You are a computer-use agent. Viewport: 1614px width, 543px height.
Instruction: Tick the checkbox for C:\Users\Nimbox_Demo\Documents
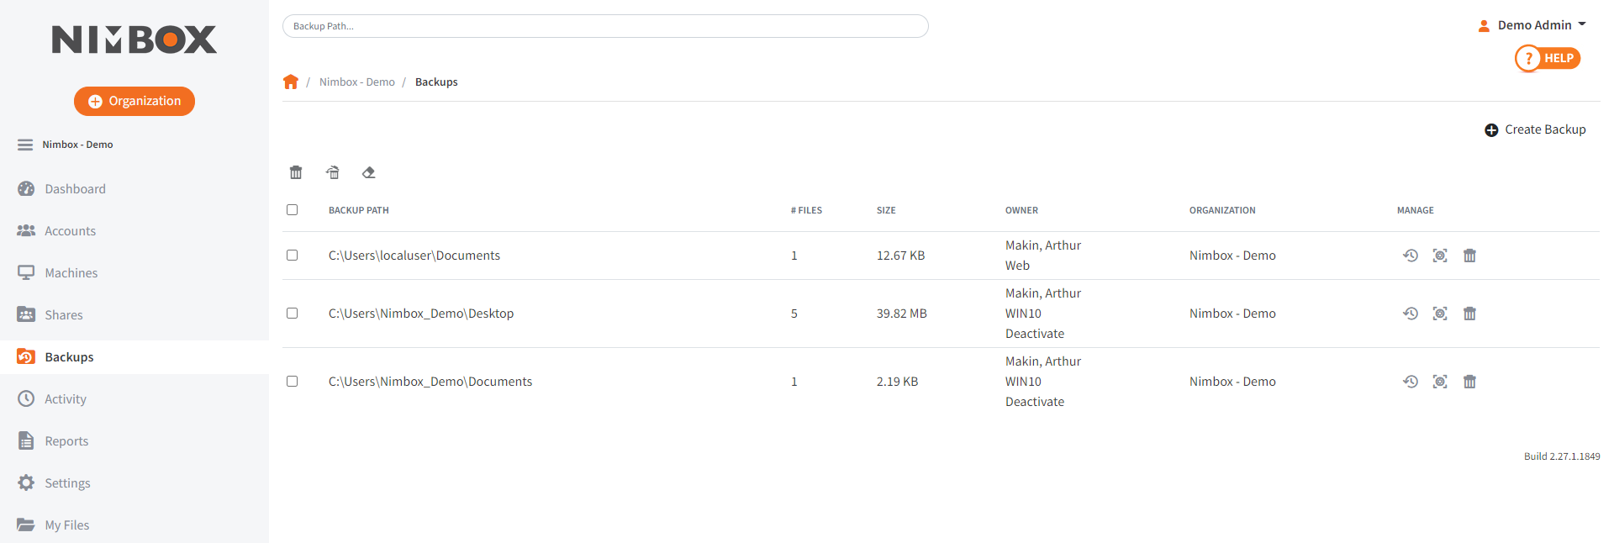tap(293, 382)
